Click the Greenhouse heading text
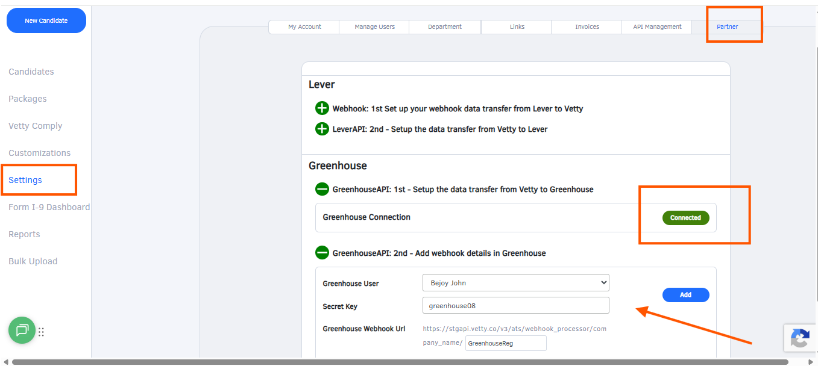 [338, 166]
